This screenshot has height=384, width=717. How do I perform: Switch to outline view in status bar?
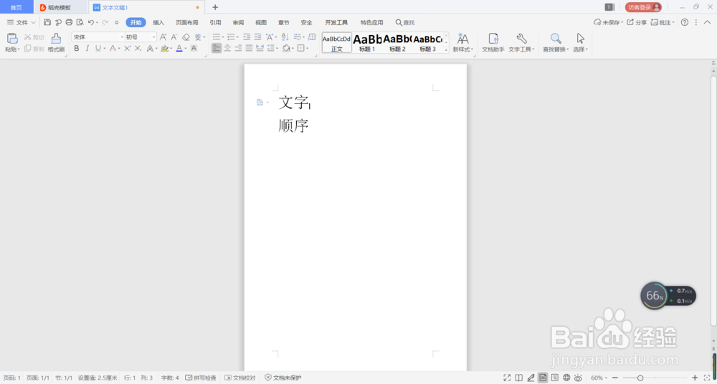(x=555, y=378)
